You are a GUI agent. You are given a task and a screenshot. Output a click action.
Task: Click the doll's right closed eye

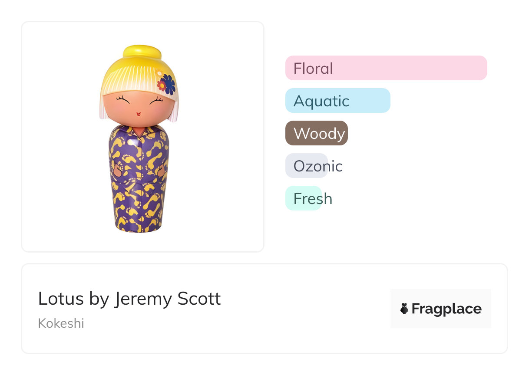(156, 102)
